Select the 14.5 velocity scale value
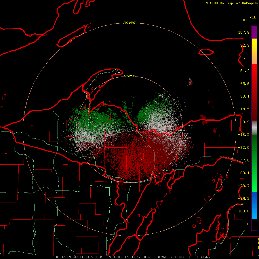 tap(245, 109)
